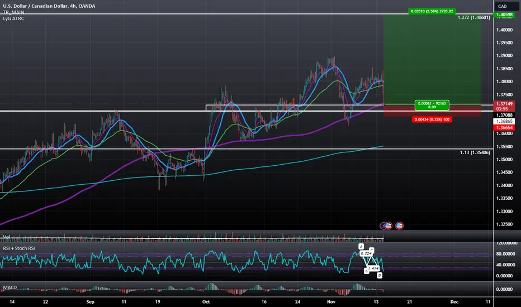Click the 40.00000 RSI scale value
The height and width of the screenshot is (307, 521).
coord(506,265)
